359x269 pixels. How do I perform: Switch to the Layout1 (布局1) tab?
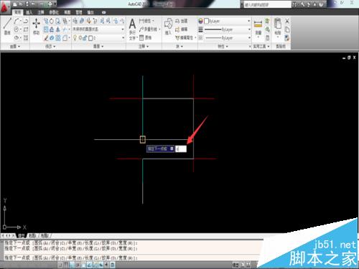tap(32, 236)
